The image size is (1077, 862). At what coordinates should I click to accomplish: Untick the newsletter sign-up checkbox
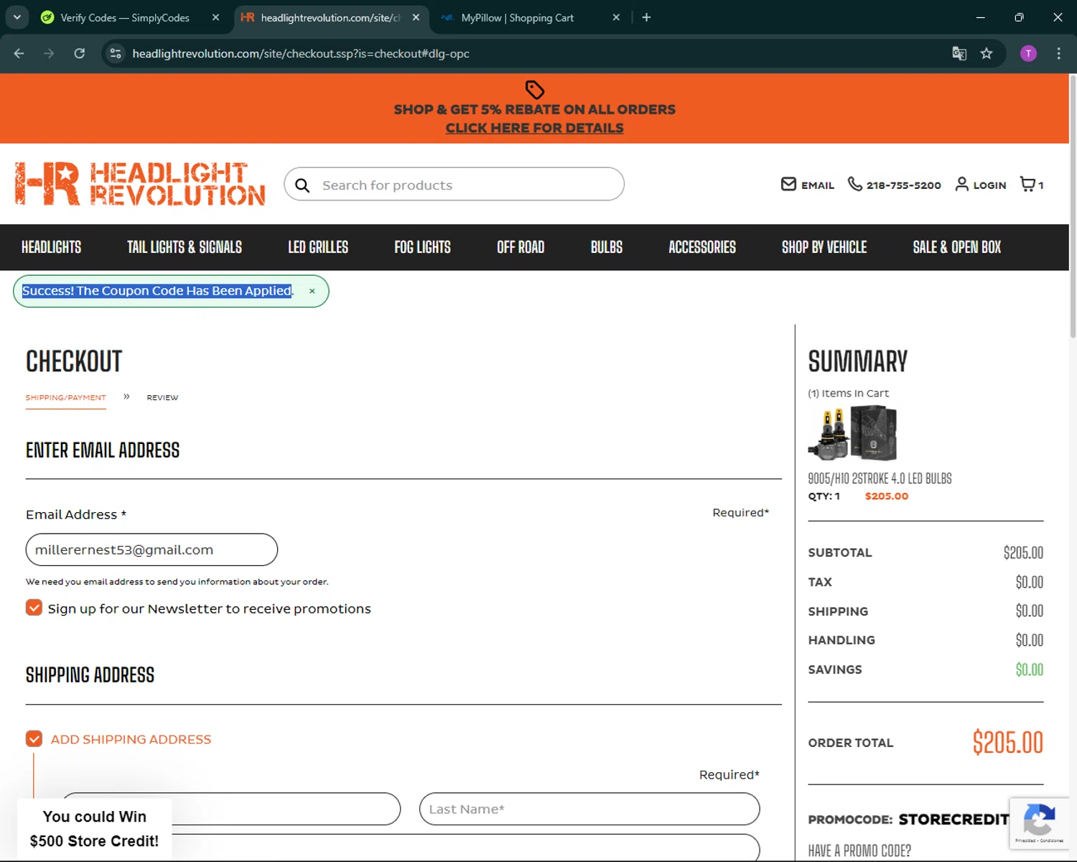click(x=34, y=608)
